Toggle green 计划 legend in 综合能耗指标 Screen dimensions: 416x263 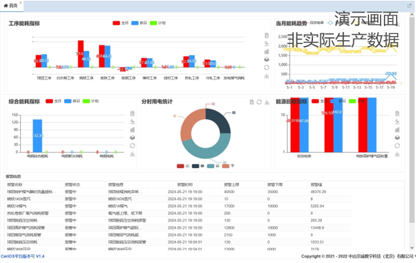coord(90,101)
